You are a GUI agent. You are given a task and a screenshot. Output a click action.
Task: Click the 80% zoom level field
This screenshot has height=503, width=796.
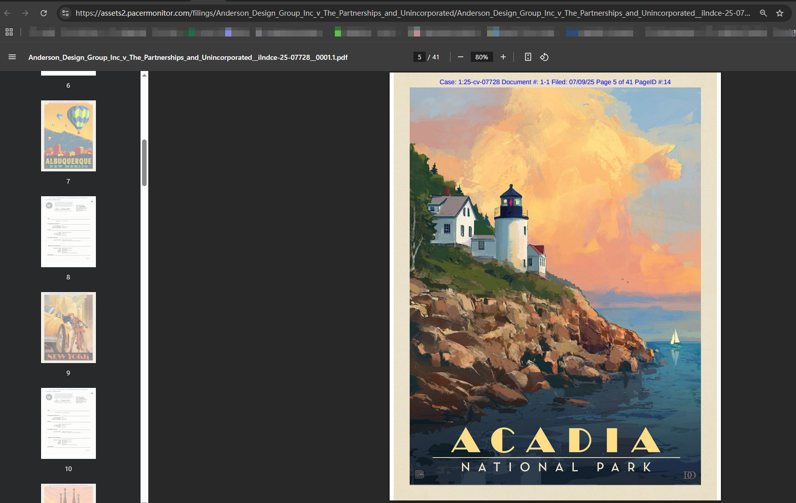pyautogui.click(x=481, y=57)
